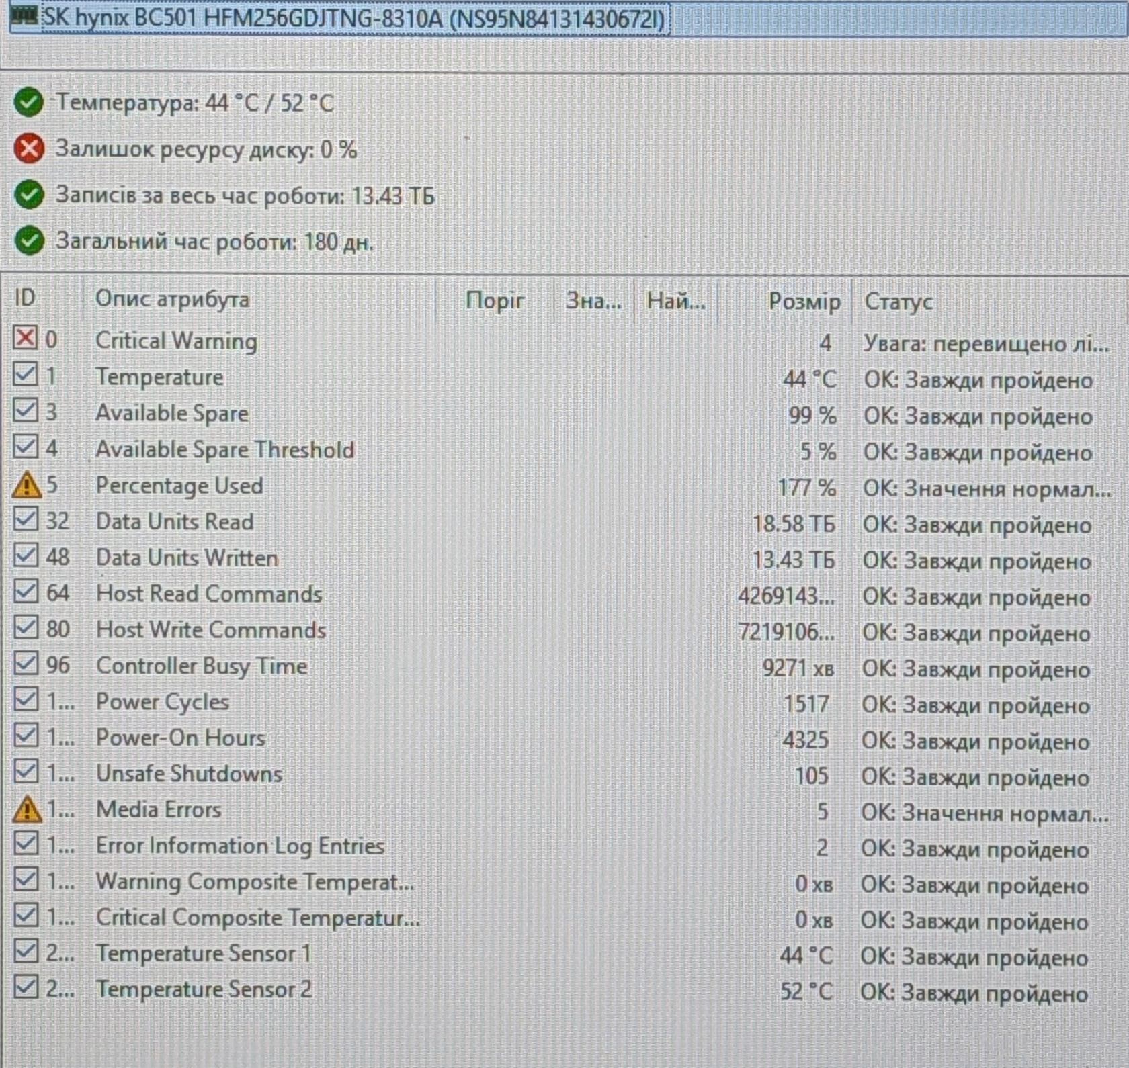Click the yellow warning icon on Media Errors row
Viewport: 1129px width, 1068px height.
pos(27,809)
